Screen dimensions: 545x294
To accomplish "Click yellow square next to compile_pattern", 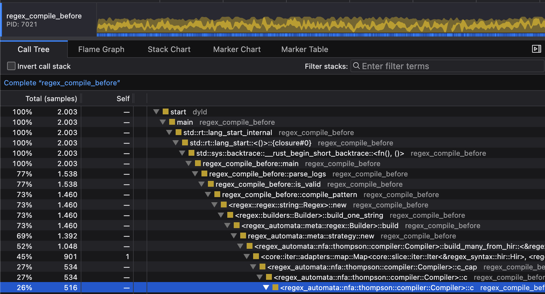I will coord(217,194).
